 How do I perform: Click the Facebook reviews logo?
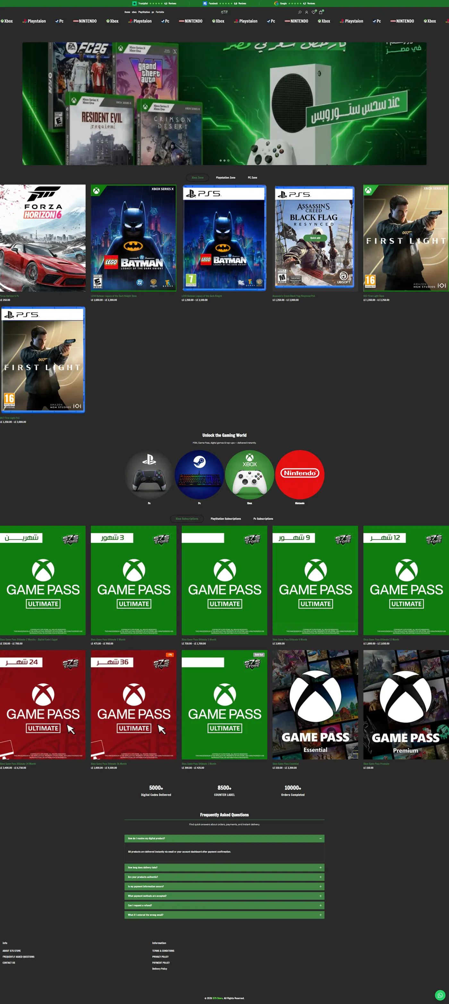pos(205,4)
